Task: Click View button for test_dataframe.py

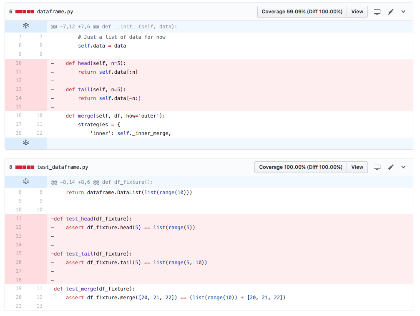Action: [357, 167]
